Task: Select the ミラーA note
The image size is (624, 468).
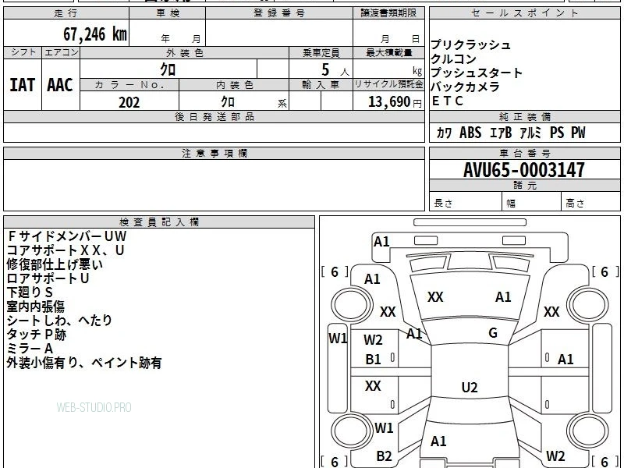Action: coord(30,349)
